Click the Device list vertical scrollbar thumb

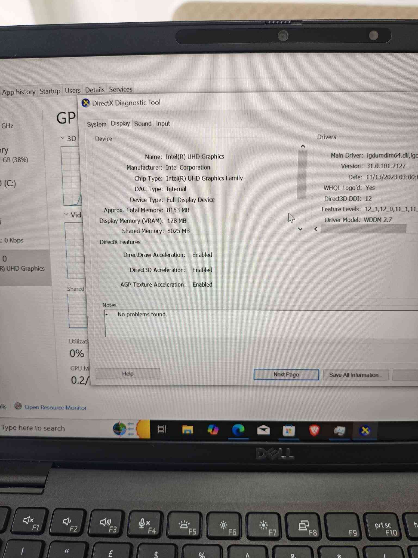tap(302, 174)
